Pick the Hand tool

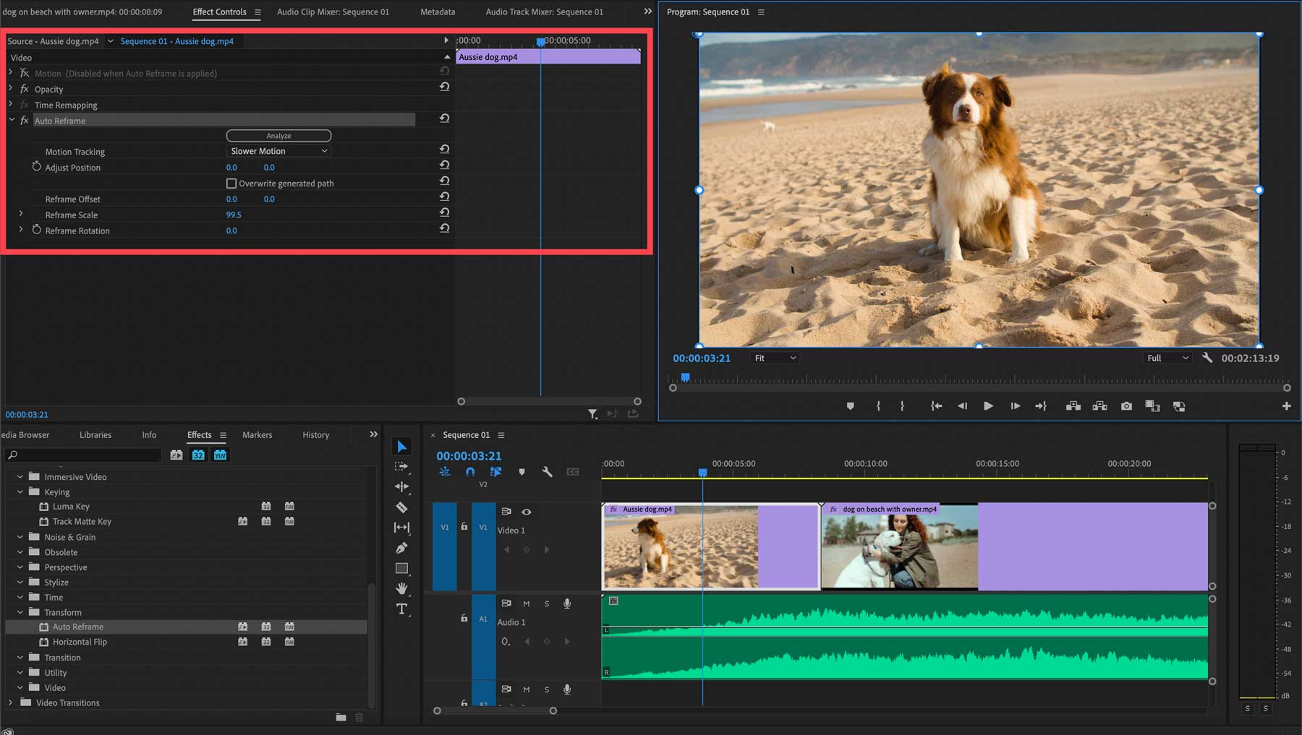click(x=401, y=589)
